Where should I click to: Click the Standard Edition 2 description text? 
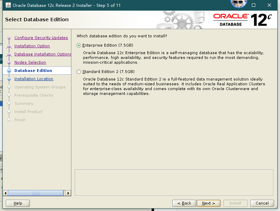click(174, 86)
